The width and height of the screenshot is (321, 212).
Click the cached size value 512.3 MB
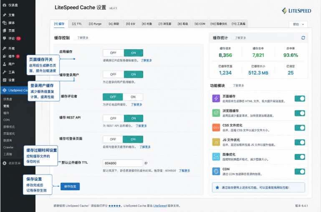click(258, 73)
